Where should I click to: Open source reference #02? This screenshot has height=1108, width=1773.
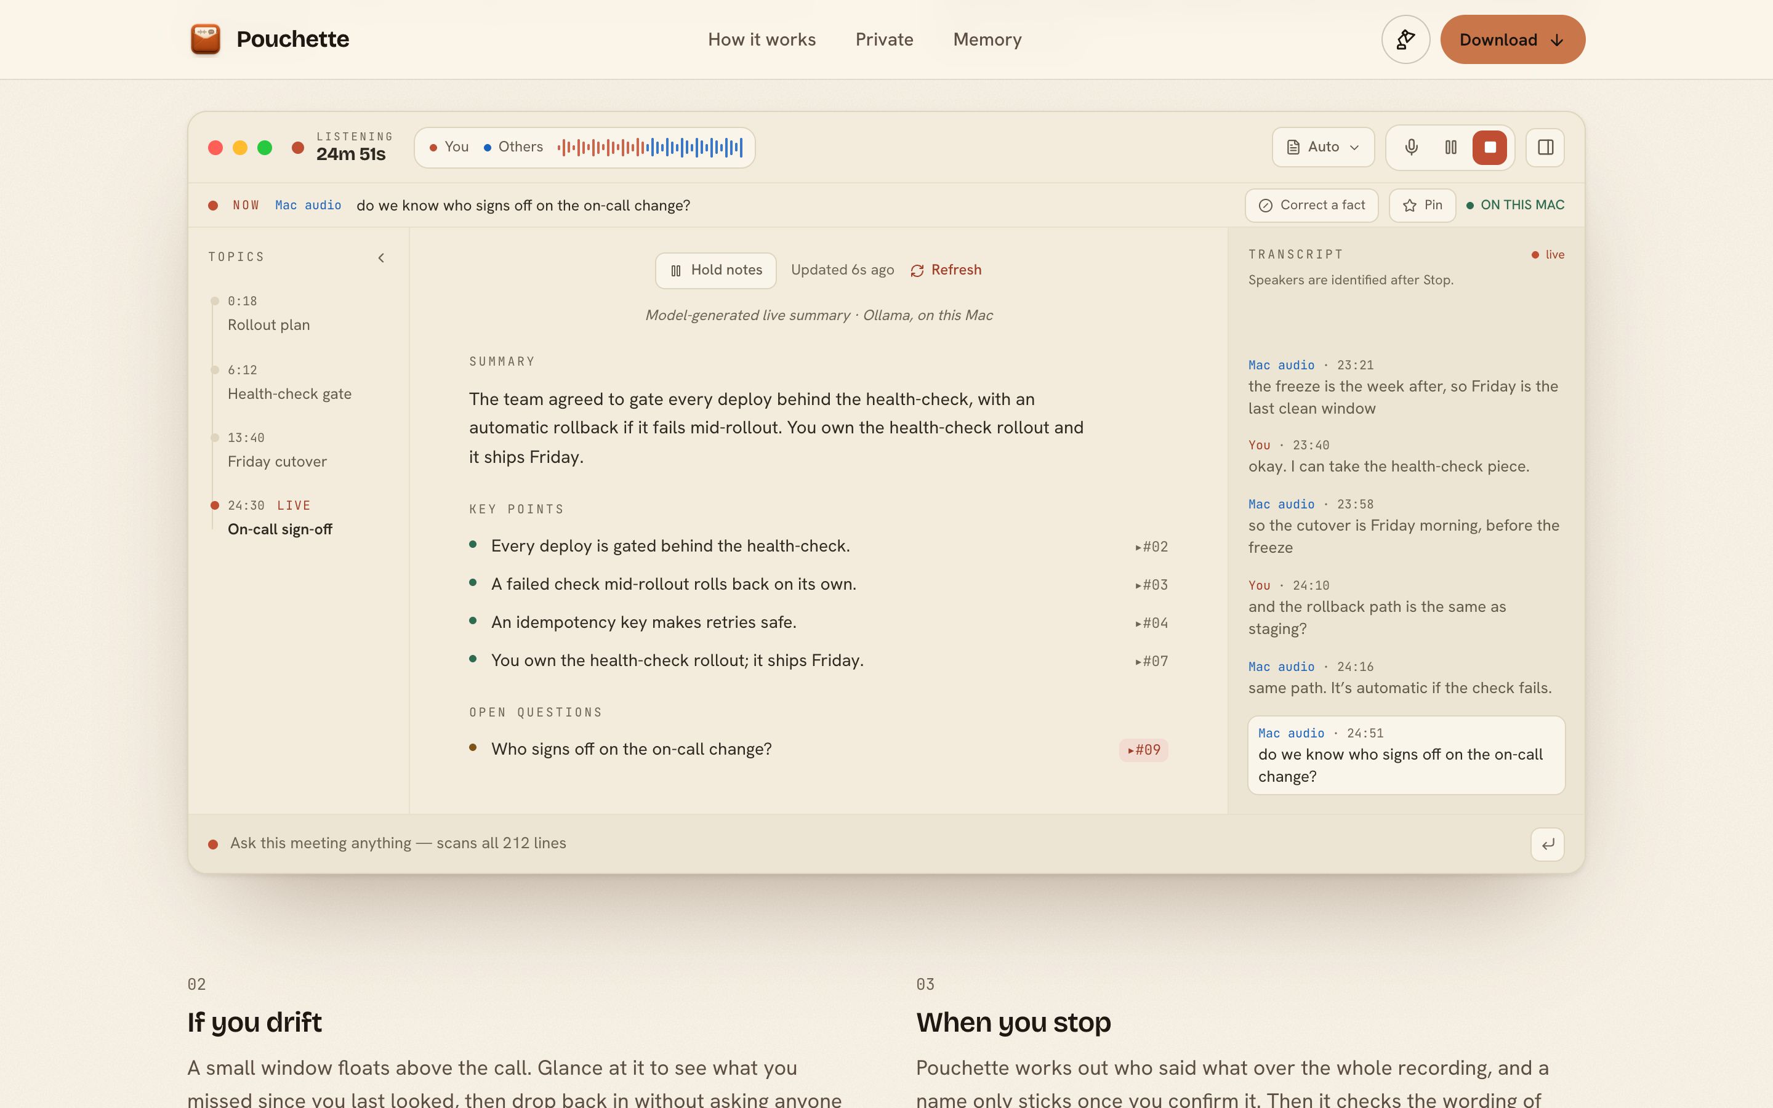[x=1152, y=547]
